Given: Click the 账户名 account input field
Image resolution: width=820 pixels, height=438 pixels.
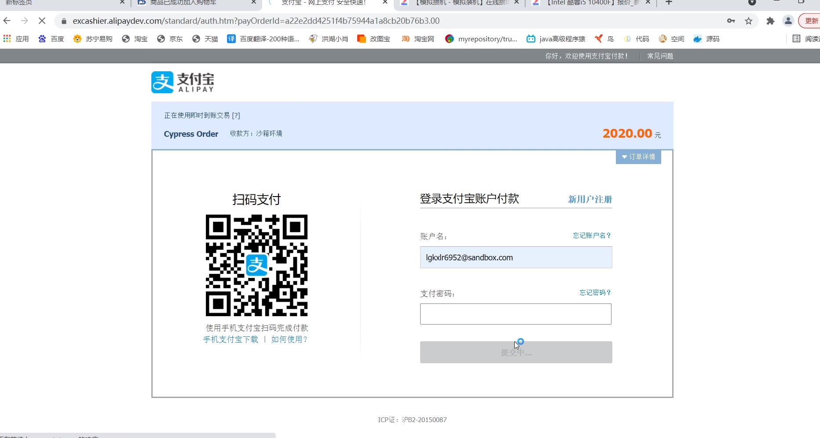Looking at the screenshot, I should 516,257.
